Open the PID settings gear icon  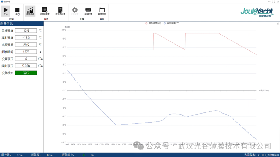75,11
